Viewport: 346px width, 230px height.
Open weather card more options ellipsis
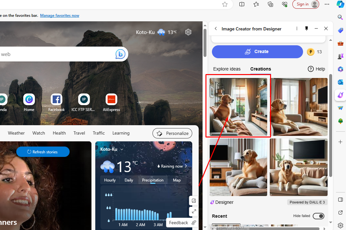183,149
